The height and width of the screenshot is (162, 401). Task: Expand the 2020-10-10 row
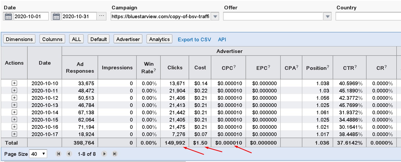(14, 83)
